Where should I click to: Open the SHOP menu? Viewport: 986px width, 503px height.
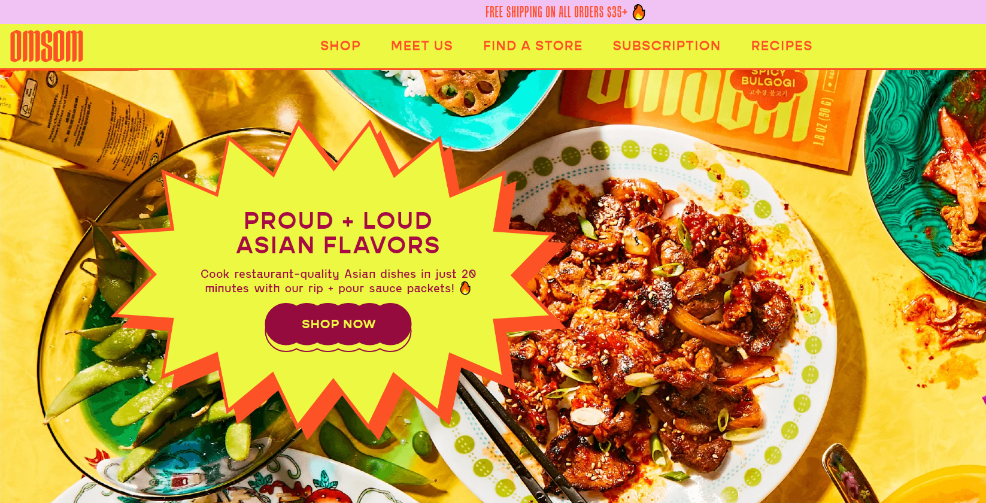pos(340,46)
